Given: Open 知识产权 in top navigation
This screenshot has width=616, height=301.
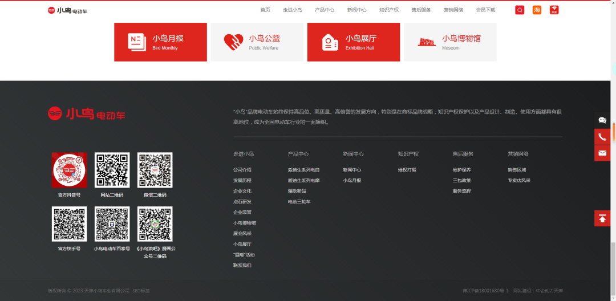Looking at the screenshot, I should (x=389, y=10).
